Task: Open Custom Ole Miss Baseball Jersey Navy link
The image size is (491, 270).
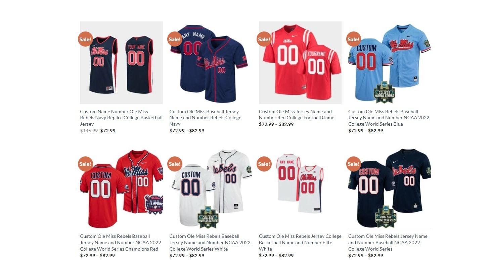Action: click(205, 118)
